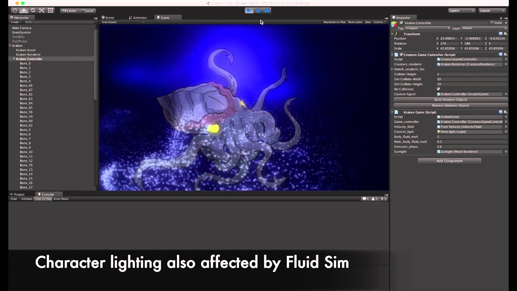Click the Step frame button

(267, 11)
